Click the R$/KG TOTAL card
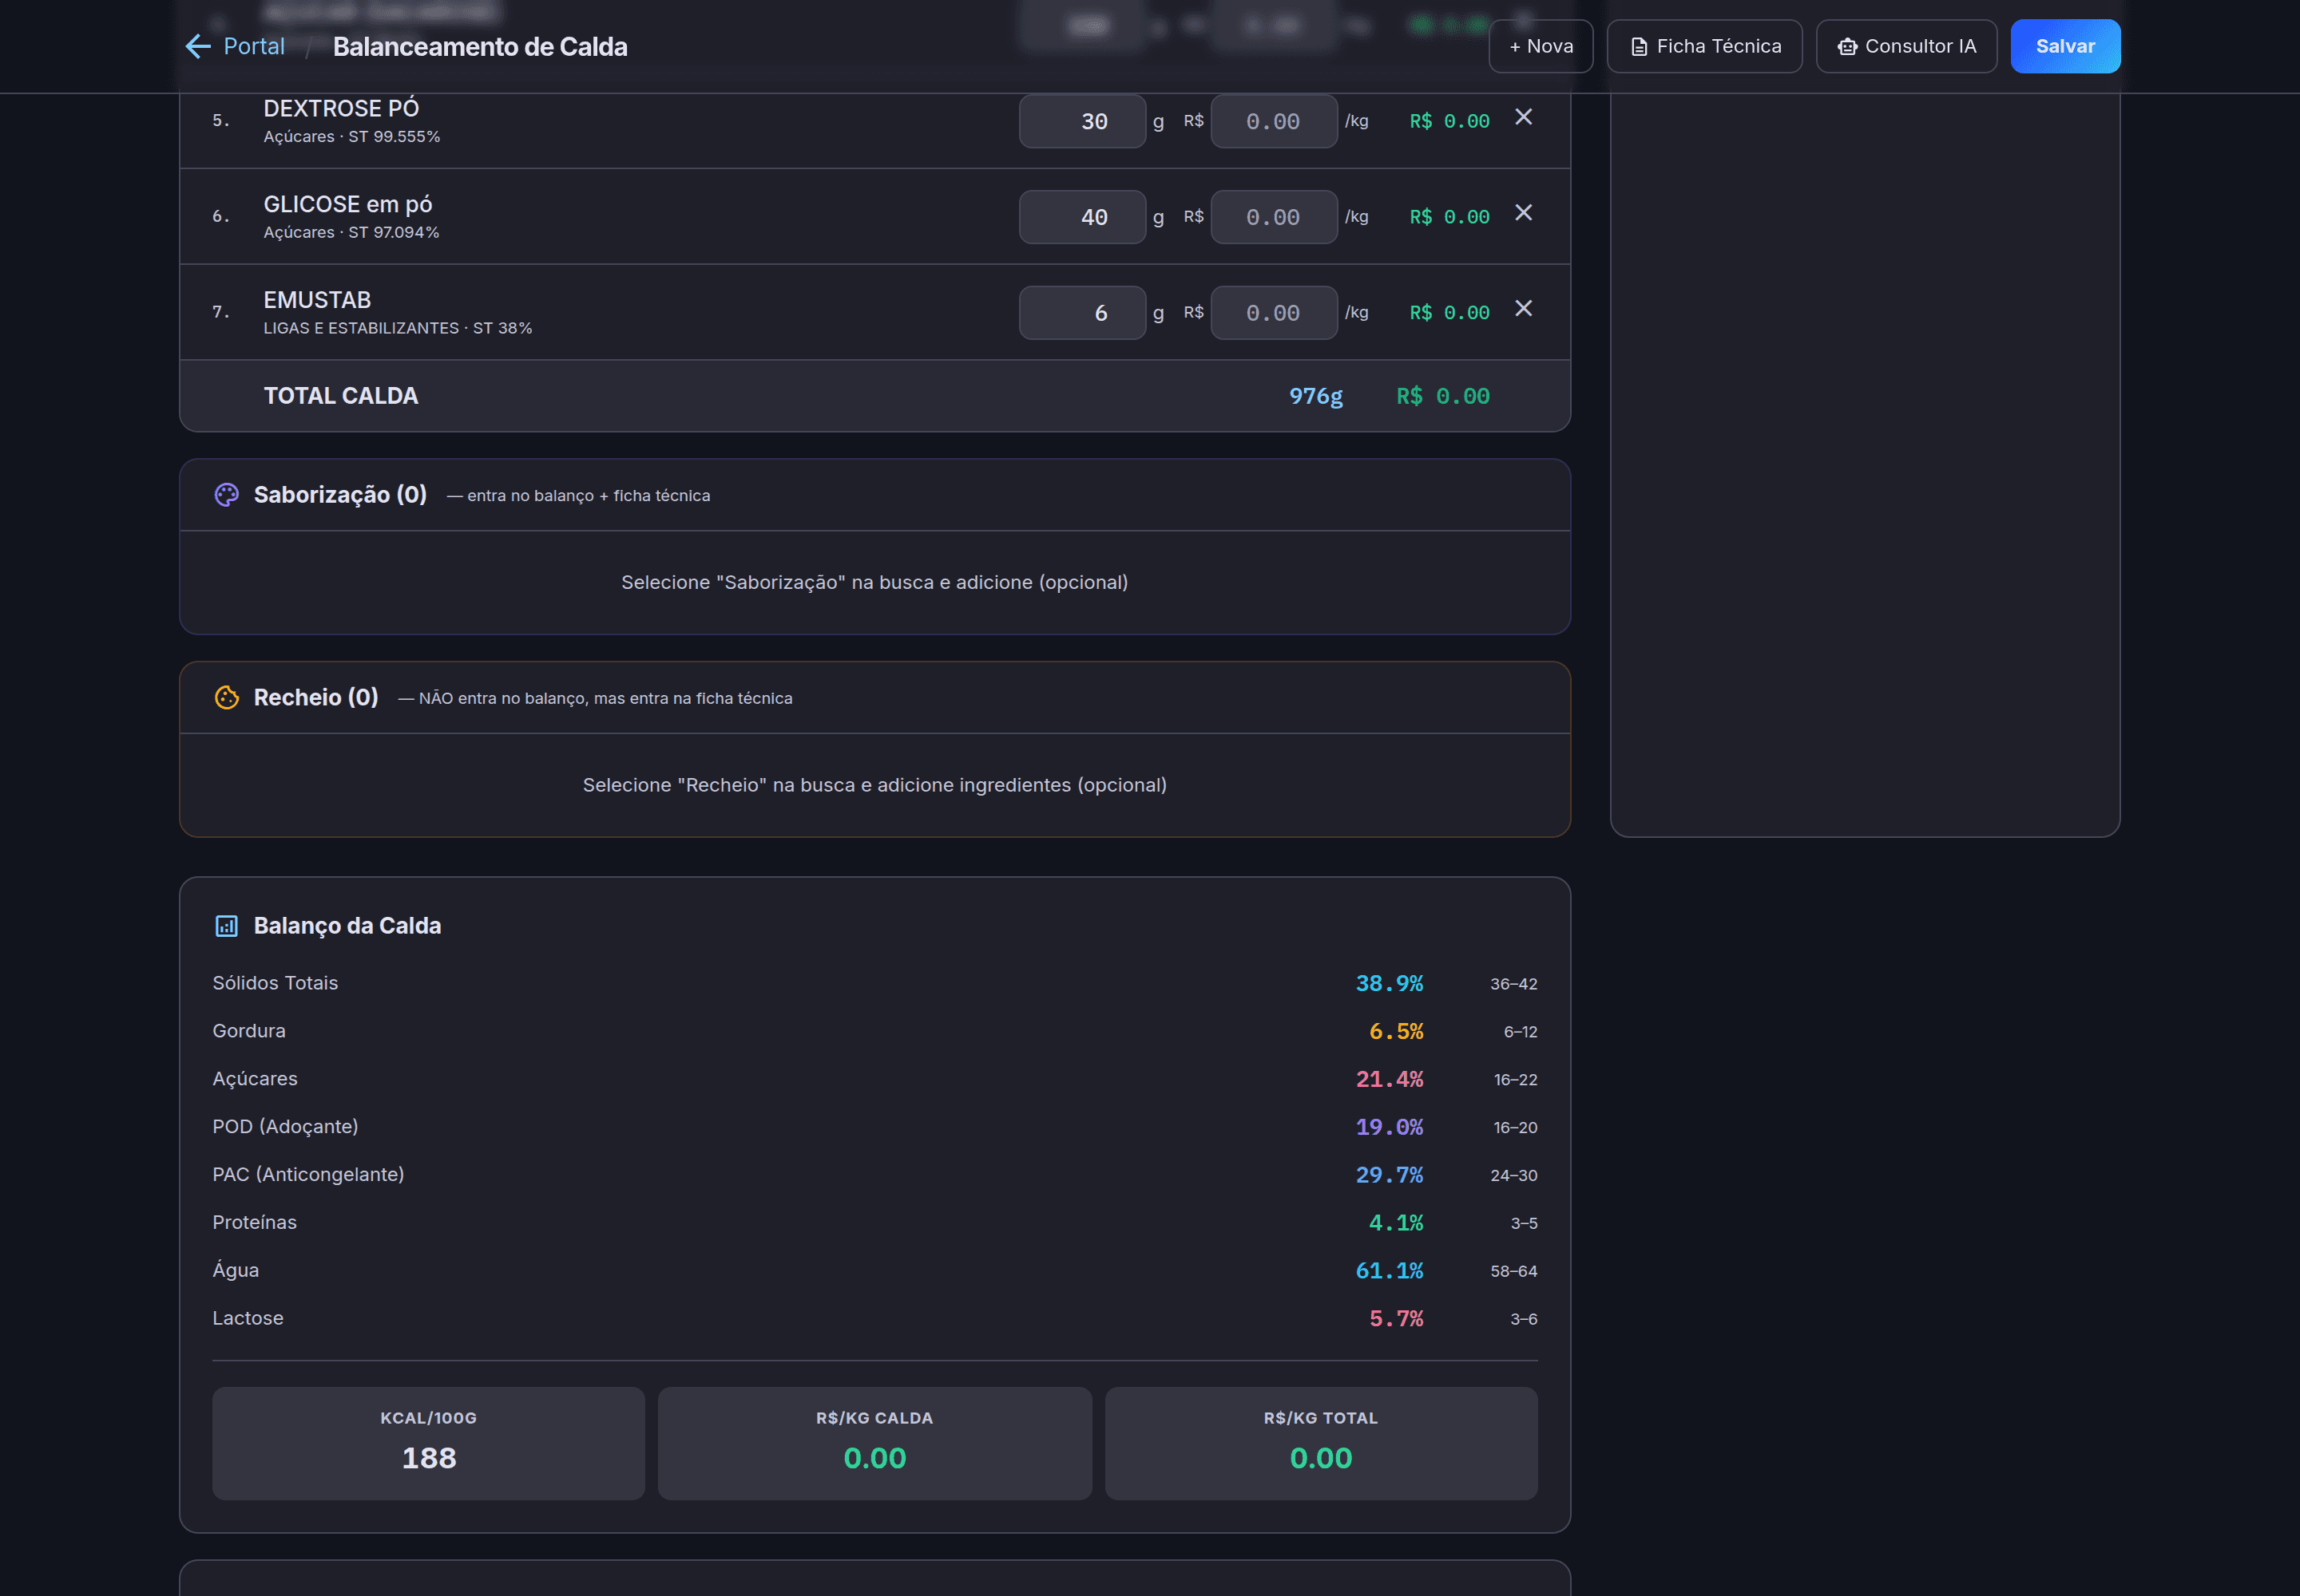This screenshot has height=1596, width=2300. pos(1320,1443)
